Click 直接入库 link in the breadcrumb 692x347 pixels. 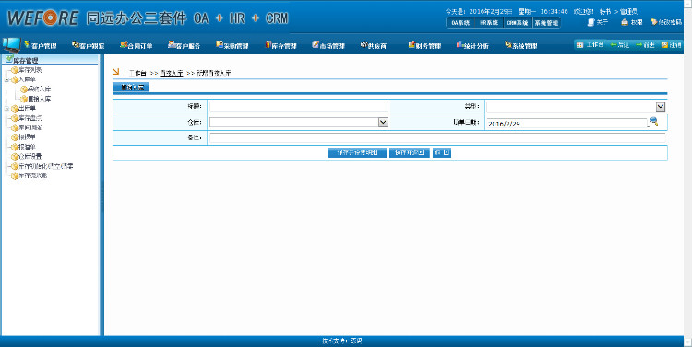click(172, 73)
